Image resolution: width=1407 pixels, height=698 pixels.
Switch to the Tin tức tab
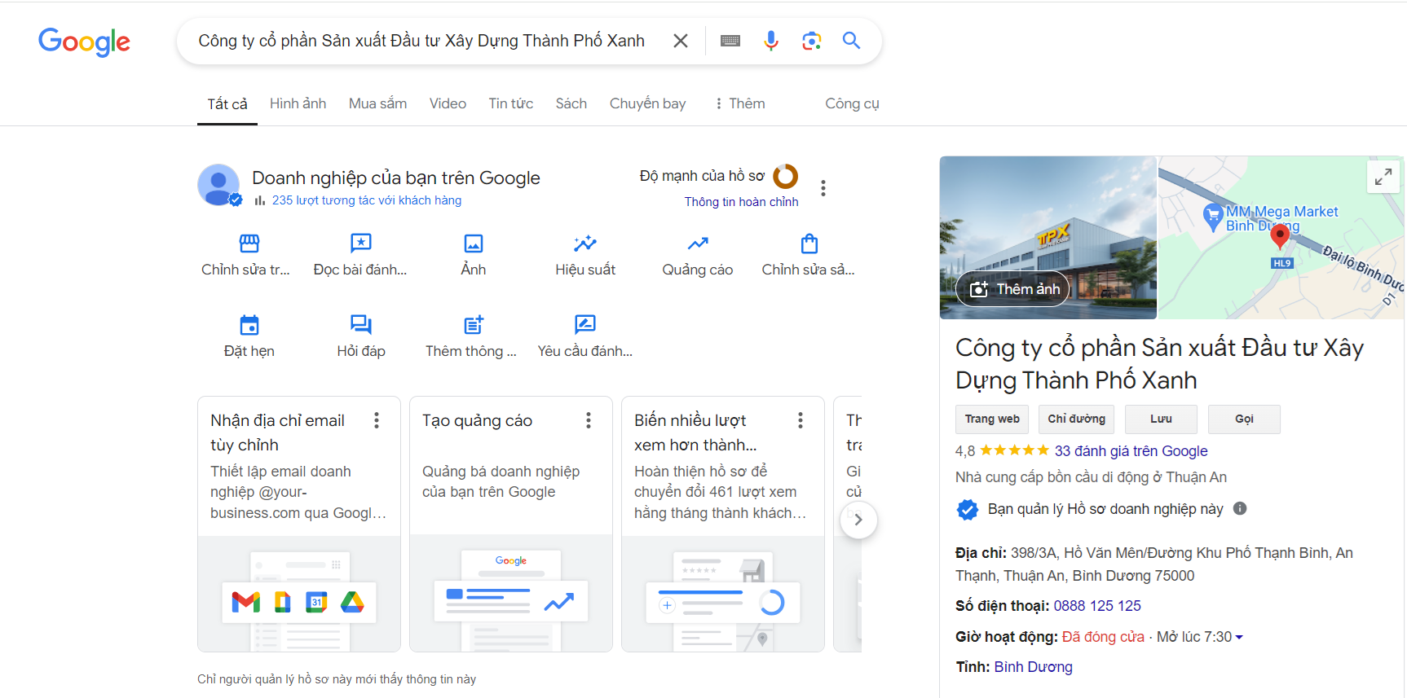pos(510,103)
